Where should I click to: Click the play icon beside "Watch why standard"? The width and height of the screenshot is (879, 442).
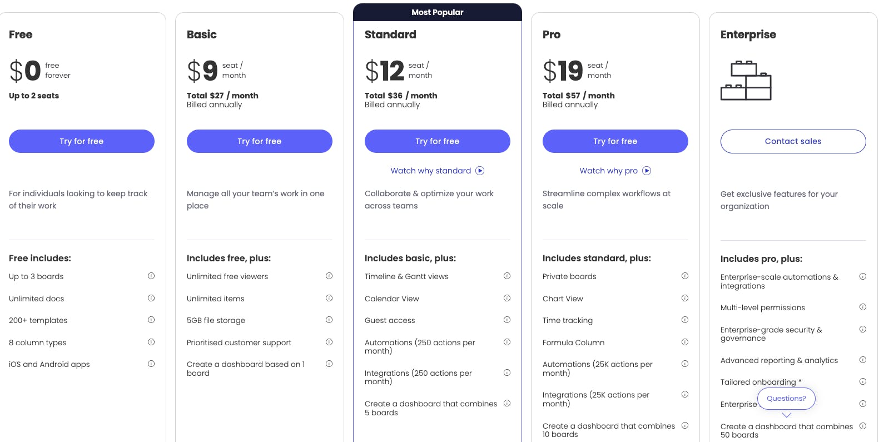pos(480,171)
